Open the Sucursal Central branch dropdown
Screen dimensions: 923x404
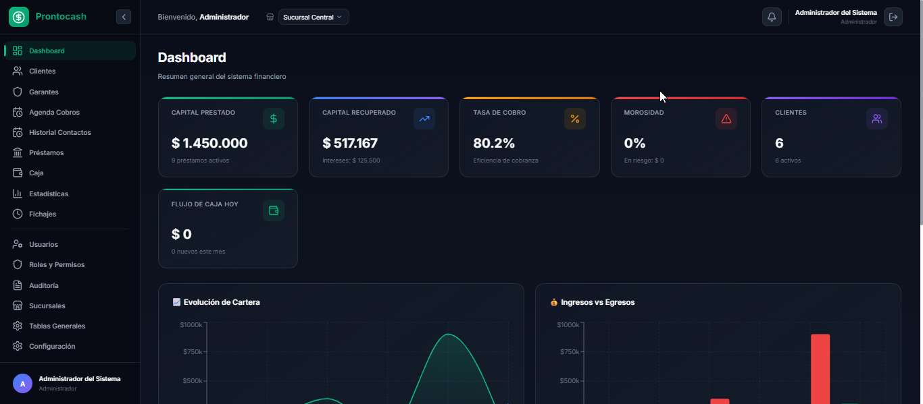pyautogui.click(x=314, y=17)
